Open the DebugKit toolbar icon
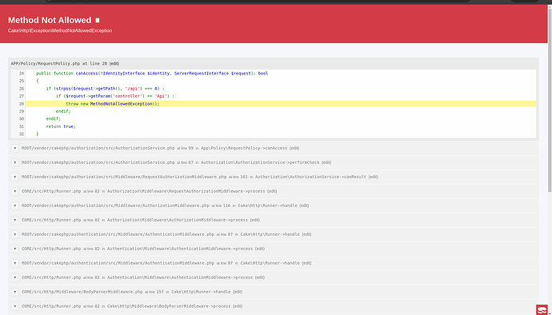This screenshot has height=315, width=552. point(542,309)
